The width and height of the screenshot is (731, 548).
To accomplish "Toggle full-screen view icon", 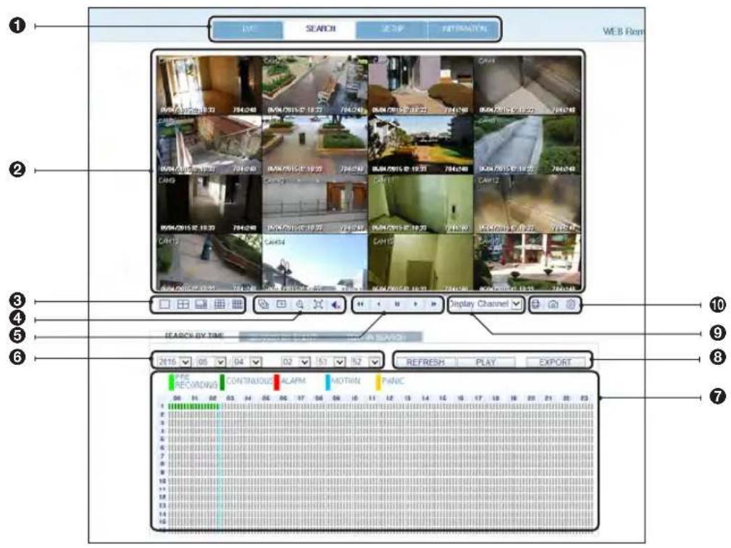I will coord(318,304).
